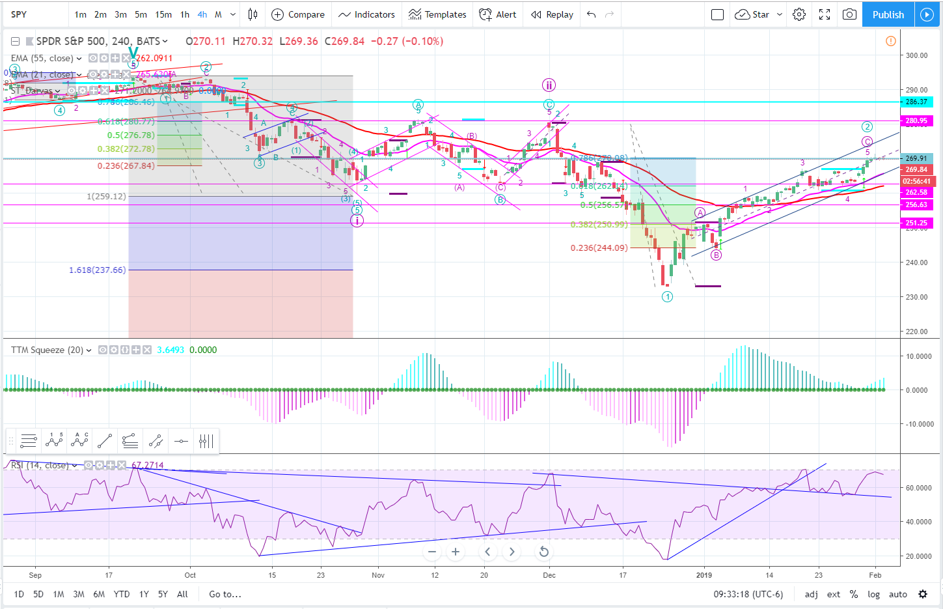Select the Trend Line drawing tool
The image size is (943, 609).
coord(105,442)
